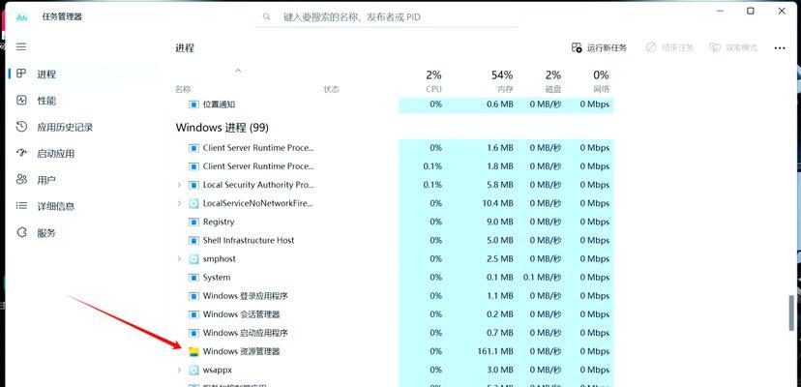
Task: Click the Windows 会话管理器 icon
Action: 193,314
